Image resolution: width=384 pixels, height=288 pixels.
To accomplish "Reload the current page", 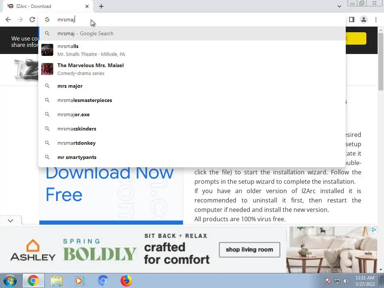I will coord(32,19).
